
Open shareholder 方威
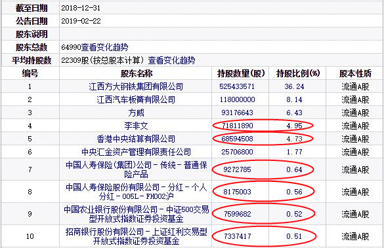click(136, 113)
